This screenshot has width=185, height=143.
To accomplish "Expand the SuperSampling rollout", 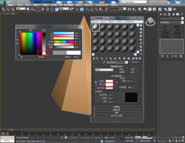I will [x=117, y=110].
